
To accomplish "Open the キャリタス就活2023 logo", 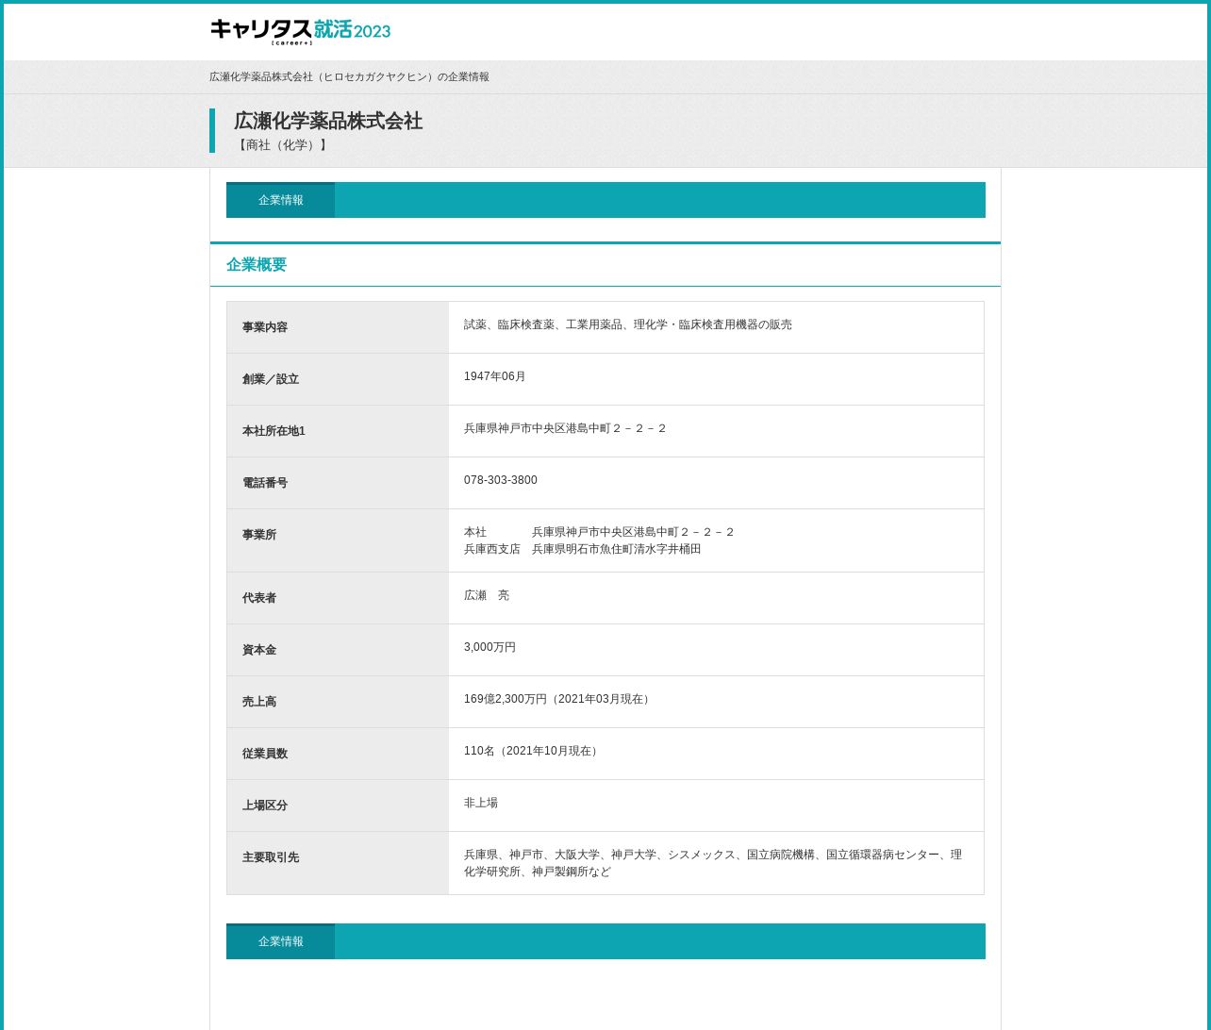I will [x=300, y=31].
